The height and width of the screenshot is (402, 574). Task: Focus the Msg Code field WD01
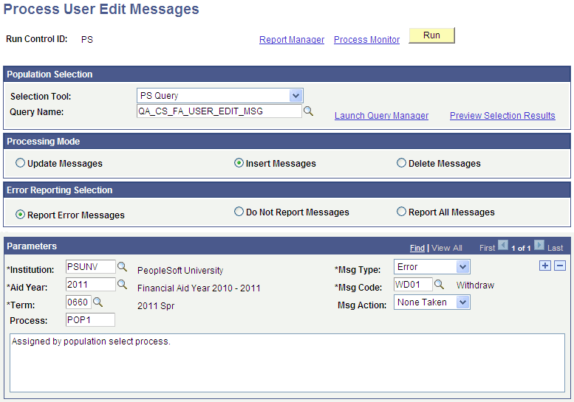pyautogui.click(x=413, y=284)
